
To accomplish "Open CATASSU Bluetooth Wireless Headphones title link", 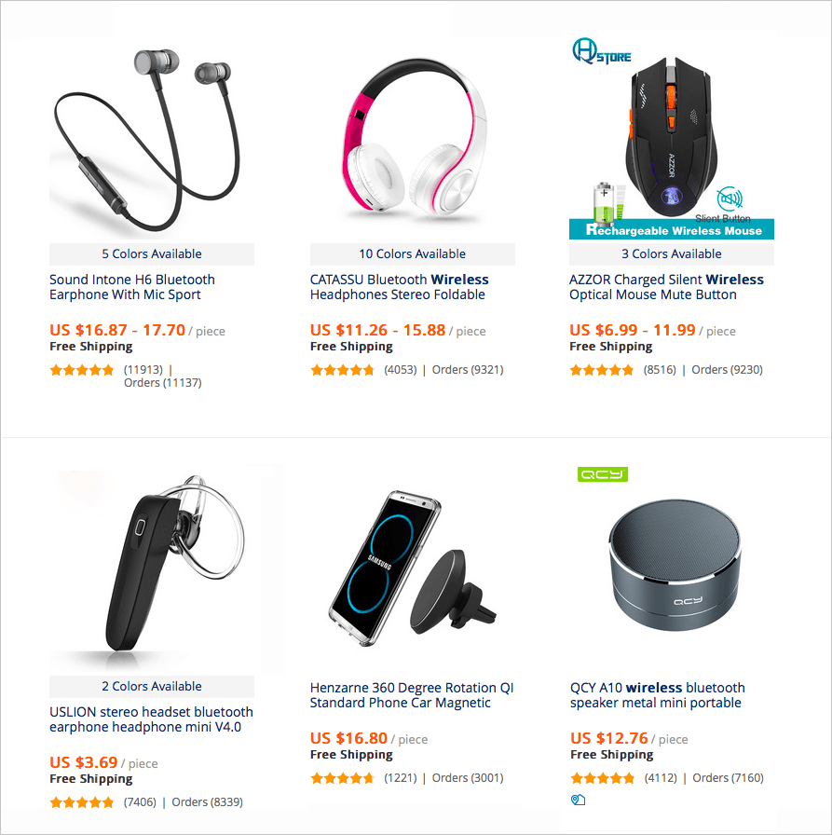I will pyautogui.click(x=400, y=287).
